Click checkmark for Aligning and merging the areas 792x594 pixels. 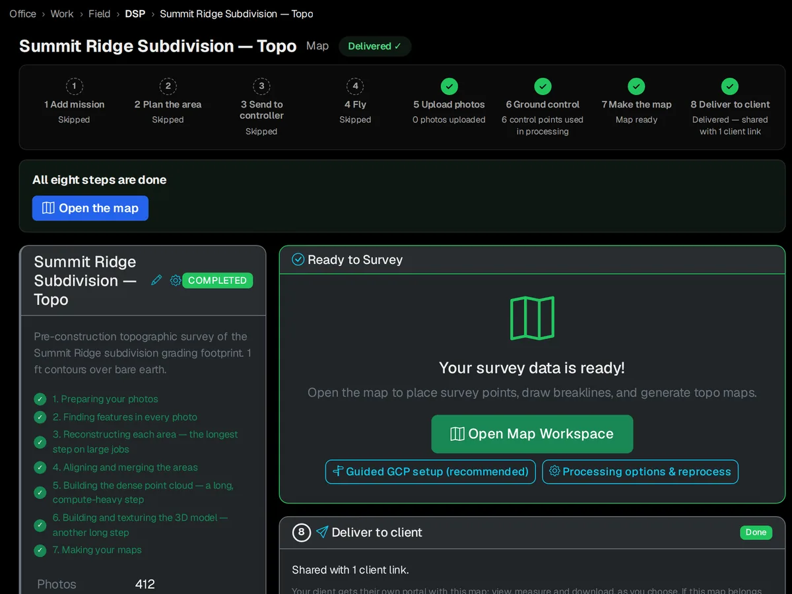pos(40,467)
